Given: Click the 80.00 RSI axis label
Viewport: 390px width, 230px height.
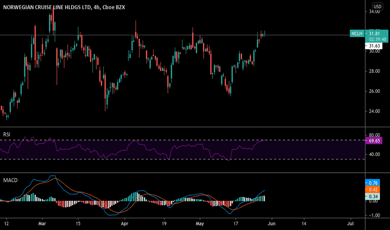Looking at the screenshot, I should pos(375,135).
